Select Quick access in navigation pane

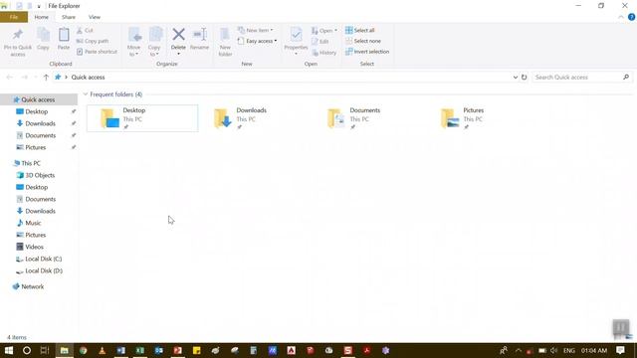(38, 99)
